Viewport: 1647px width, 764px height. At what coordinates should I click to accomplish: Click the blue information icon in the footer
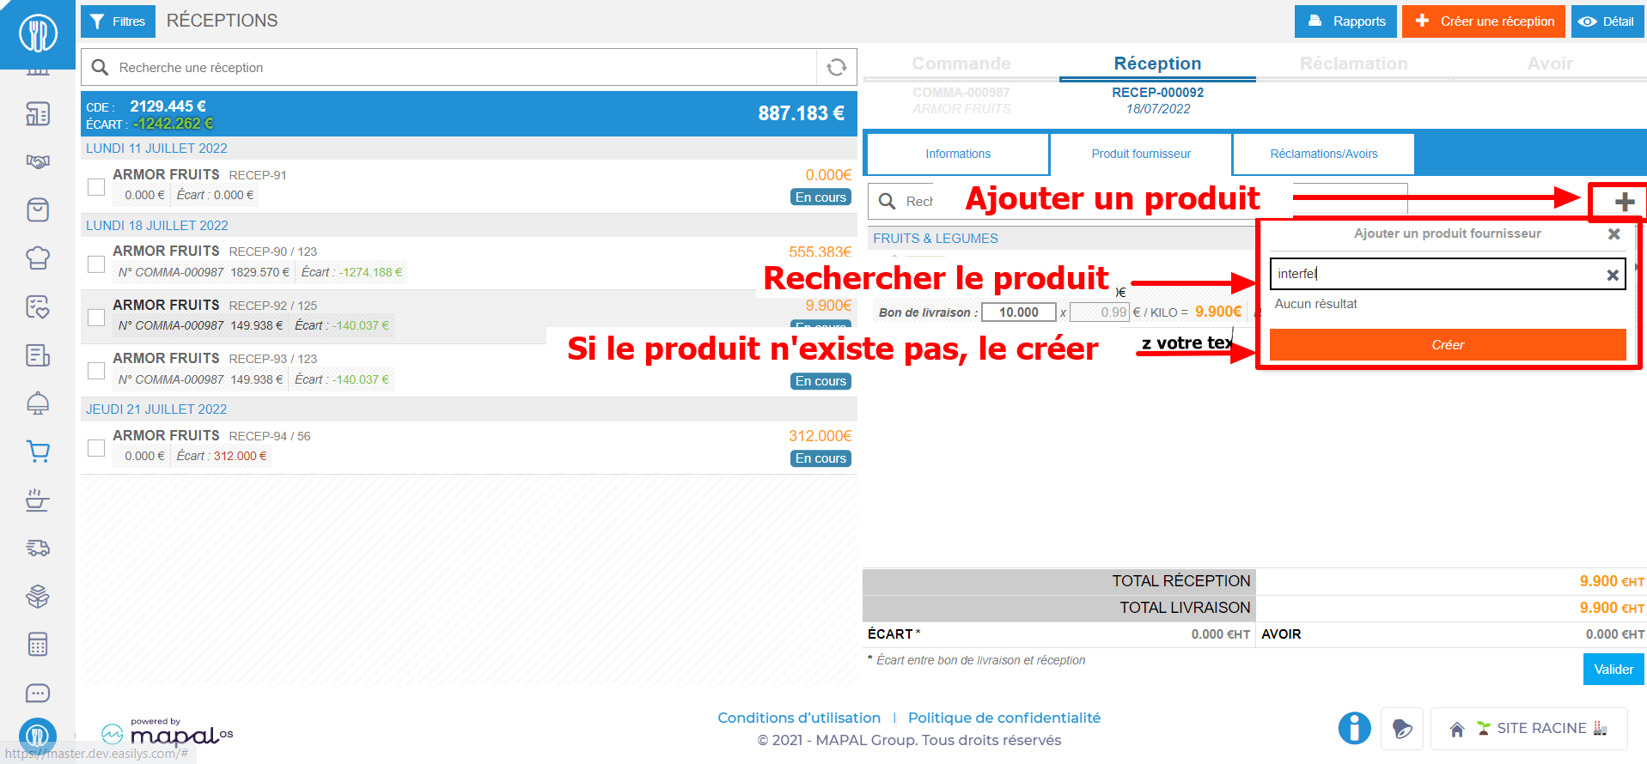[1354, 728]
